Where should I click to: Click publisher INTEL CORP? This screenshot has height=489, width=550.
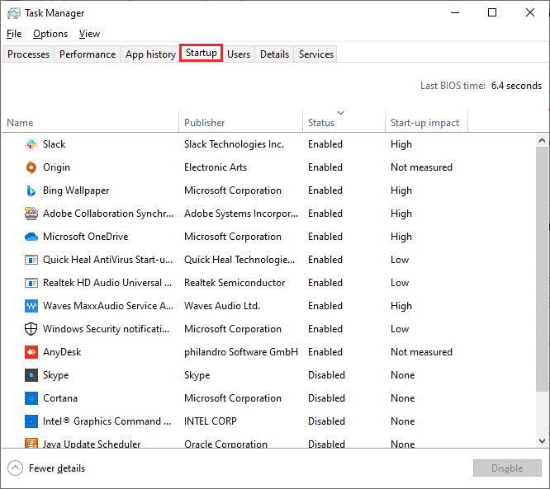click(x=211, y=421)
